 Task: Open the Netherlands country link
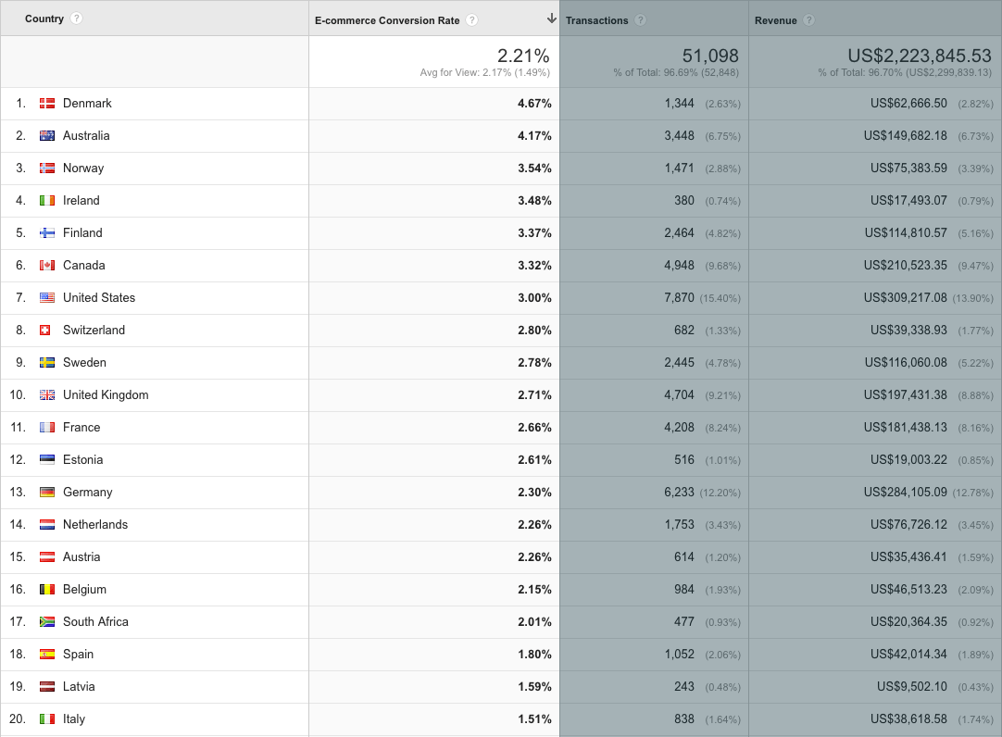[95, 525]
